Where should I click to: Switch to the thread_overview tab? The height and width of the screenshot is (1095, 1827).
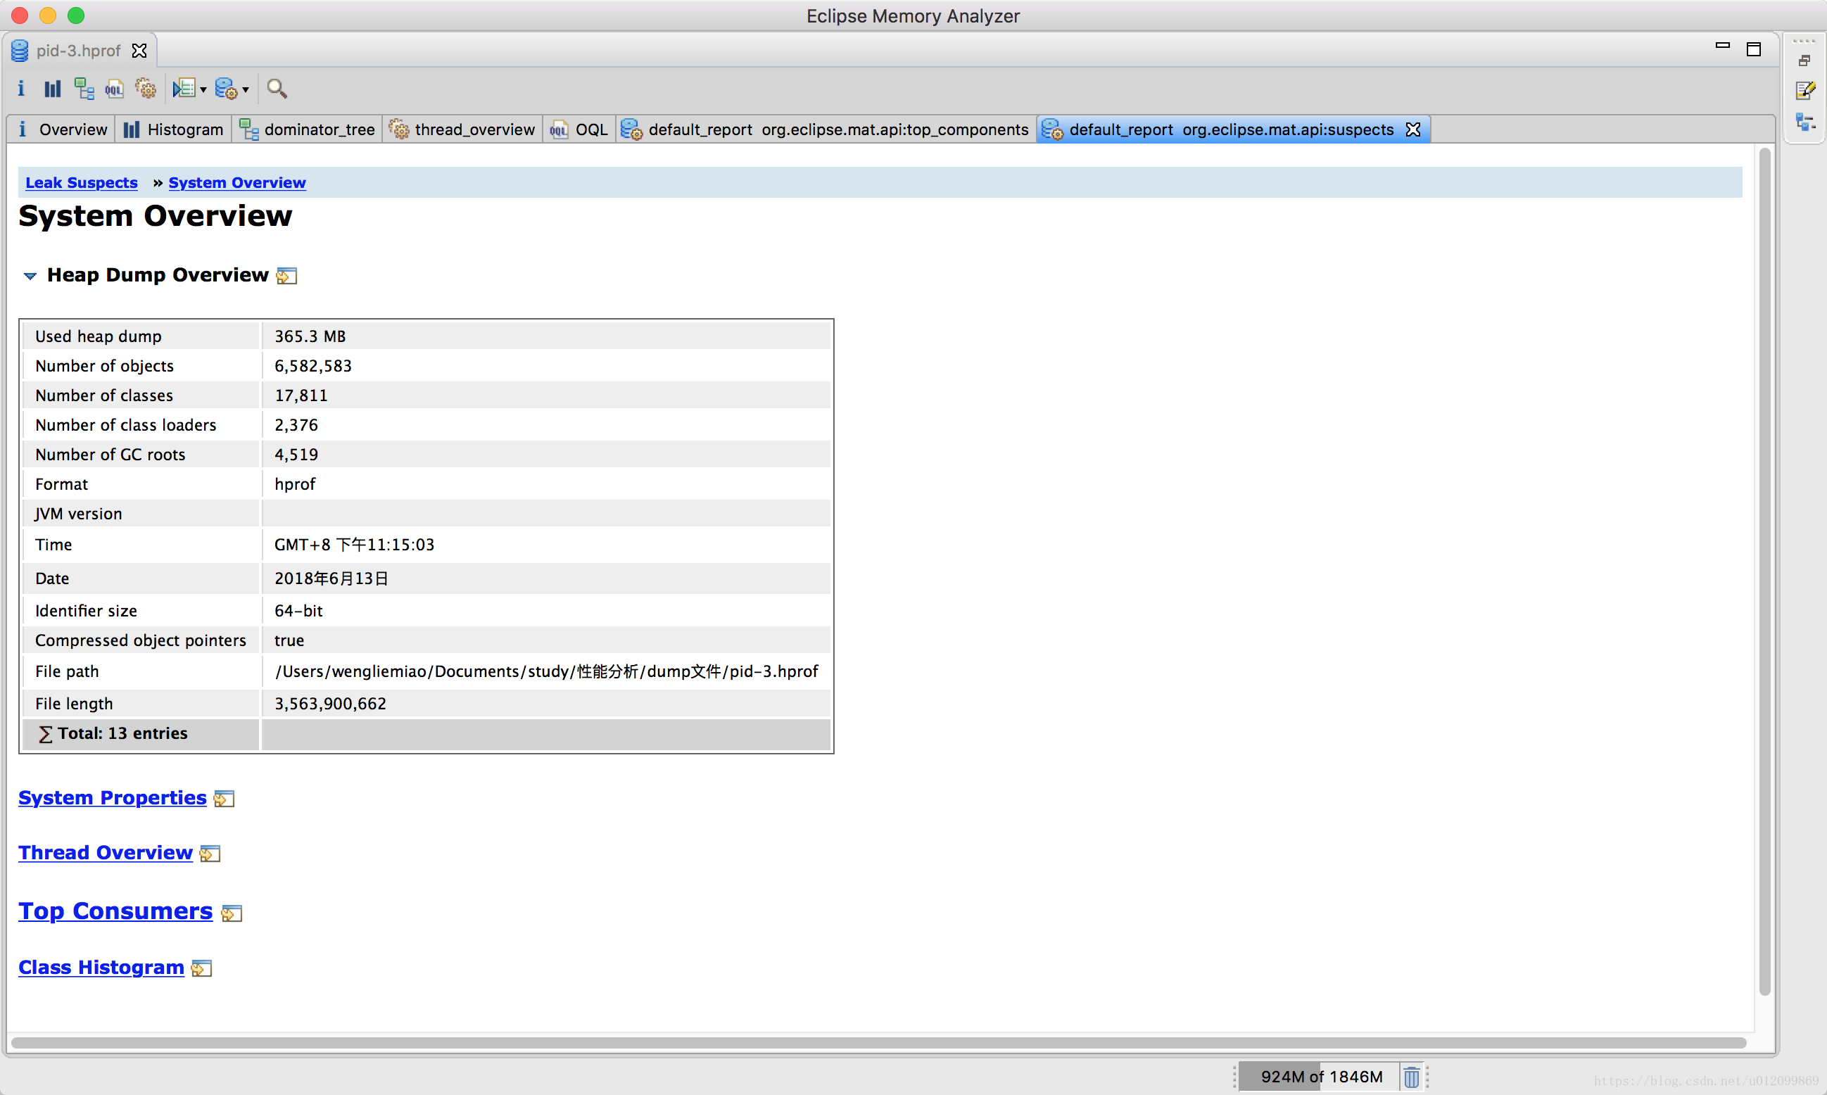(462, 129)
